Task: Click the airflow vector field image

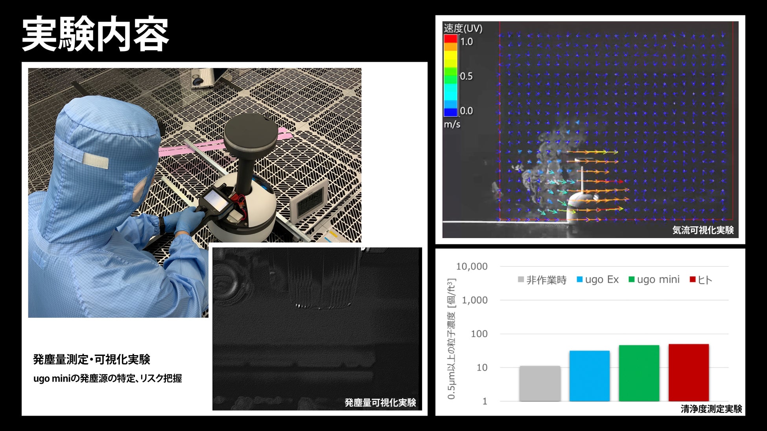Action: [x=614, y=130]
